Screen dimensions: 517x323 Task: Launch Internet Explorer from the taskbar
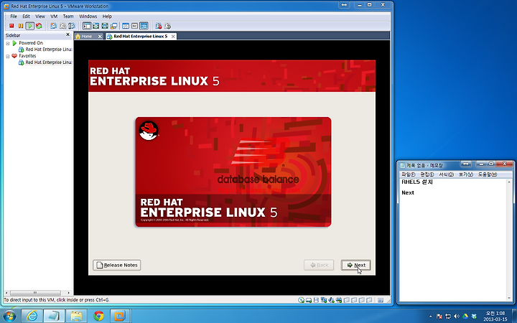[x=32, y=316]
